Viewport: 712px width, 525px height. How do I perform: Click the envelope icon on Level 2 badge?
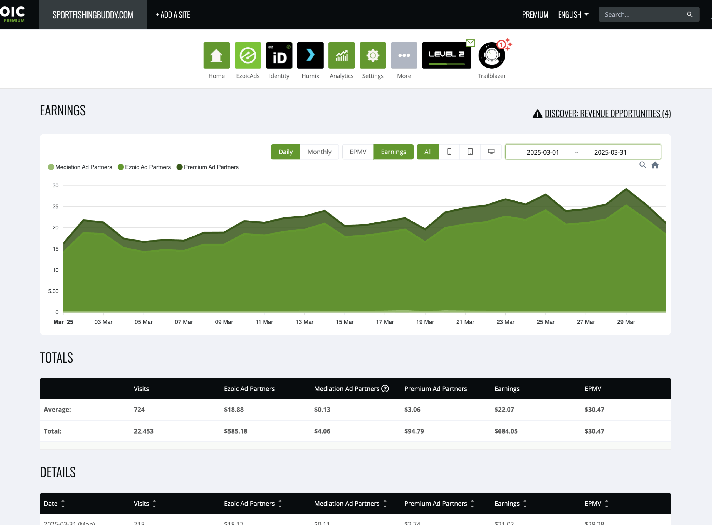point(470,43)
